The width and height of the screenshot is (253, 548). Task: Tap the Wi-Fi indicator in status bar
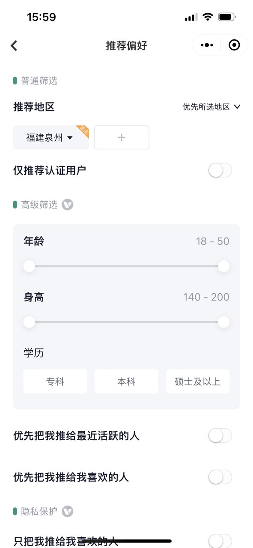(x=208, y=17)
